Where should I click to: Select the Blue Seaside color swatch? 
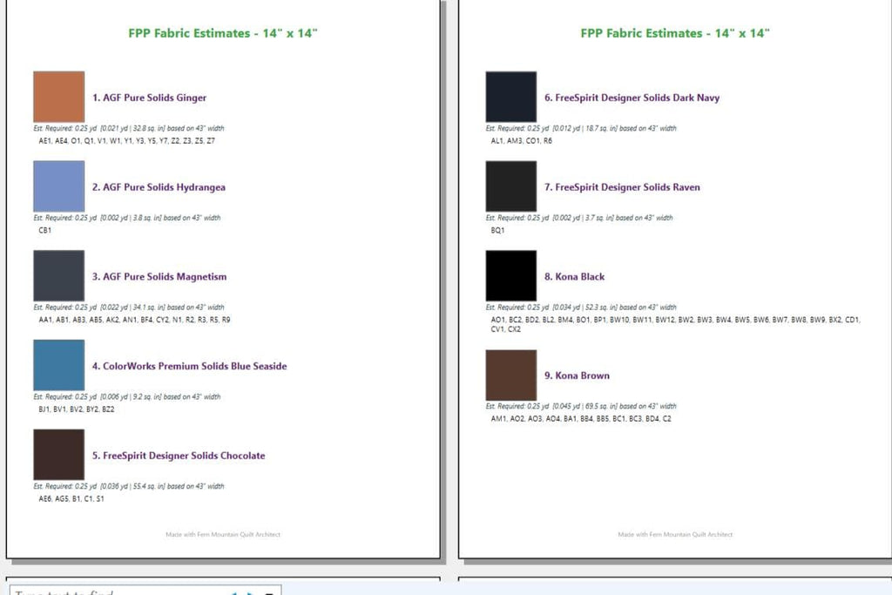click(58, 365)
